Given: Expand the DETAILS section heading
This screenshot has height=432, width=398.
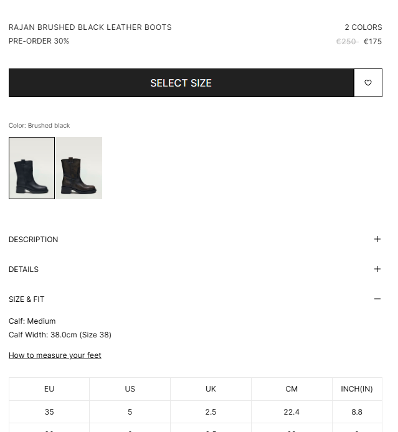Looking at the screenshot, I should tap(24, 270).
